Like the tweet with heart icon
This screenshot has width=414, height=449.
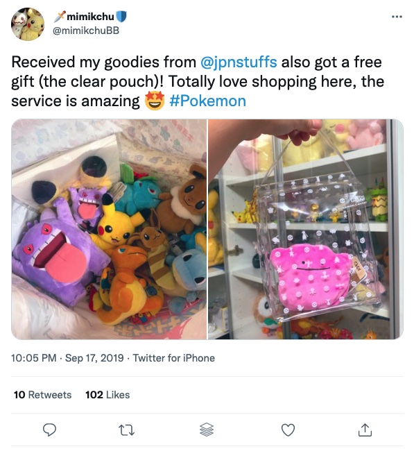(x=288, y=430)
